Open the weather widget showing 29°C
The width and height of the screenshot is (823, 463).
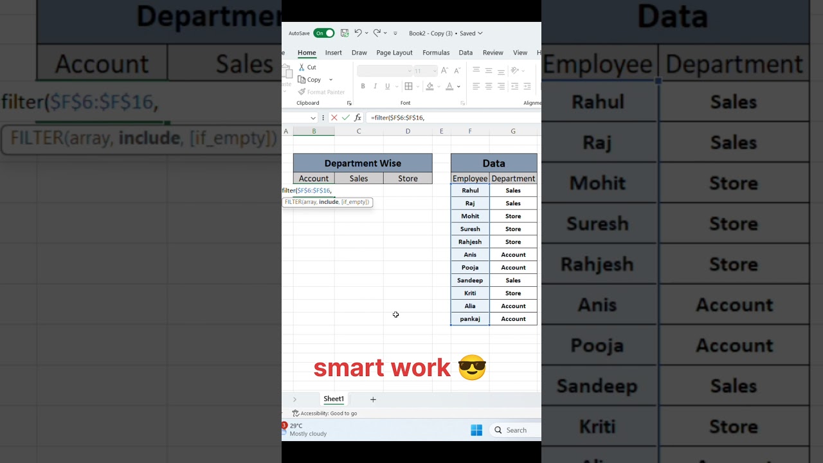[305, 430]
